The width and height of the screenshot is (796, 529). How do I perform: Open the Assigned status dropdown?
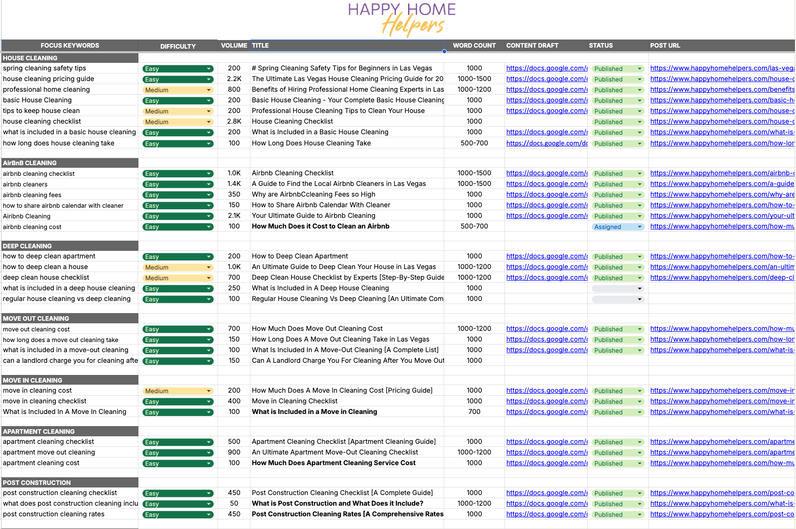coord(639,227)
